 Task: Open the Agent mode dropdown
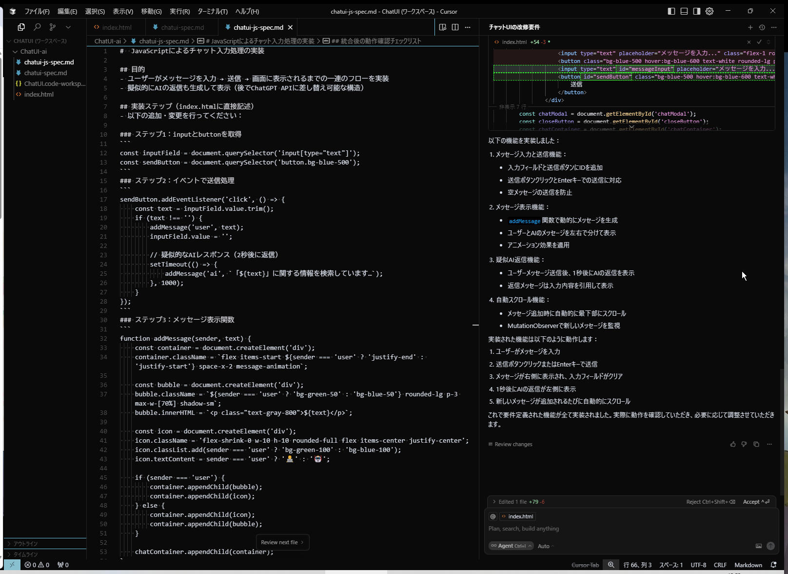[x=511, y=546]
